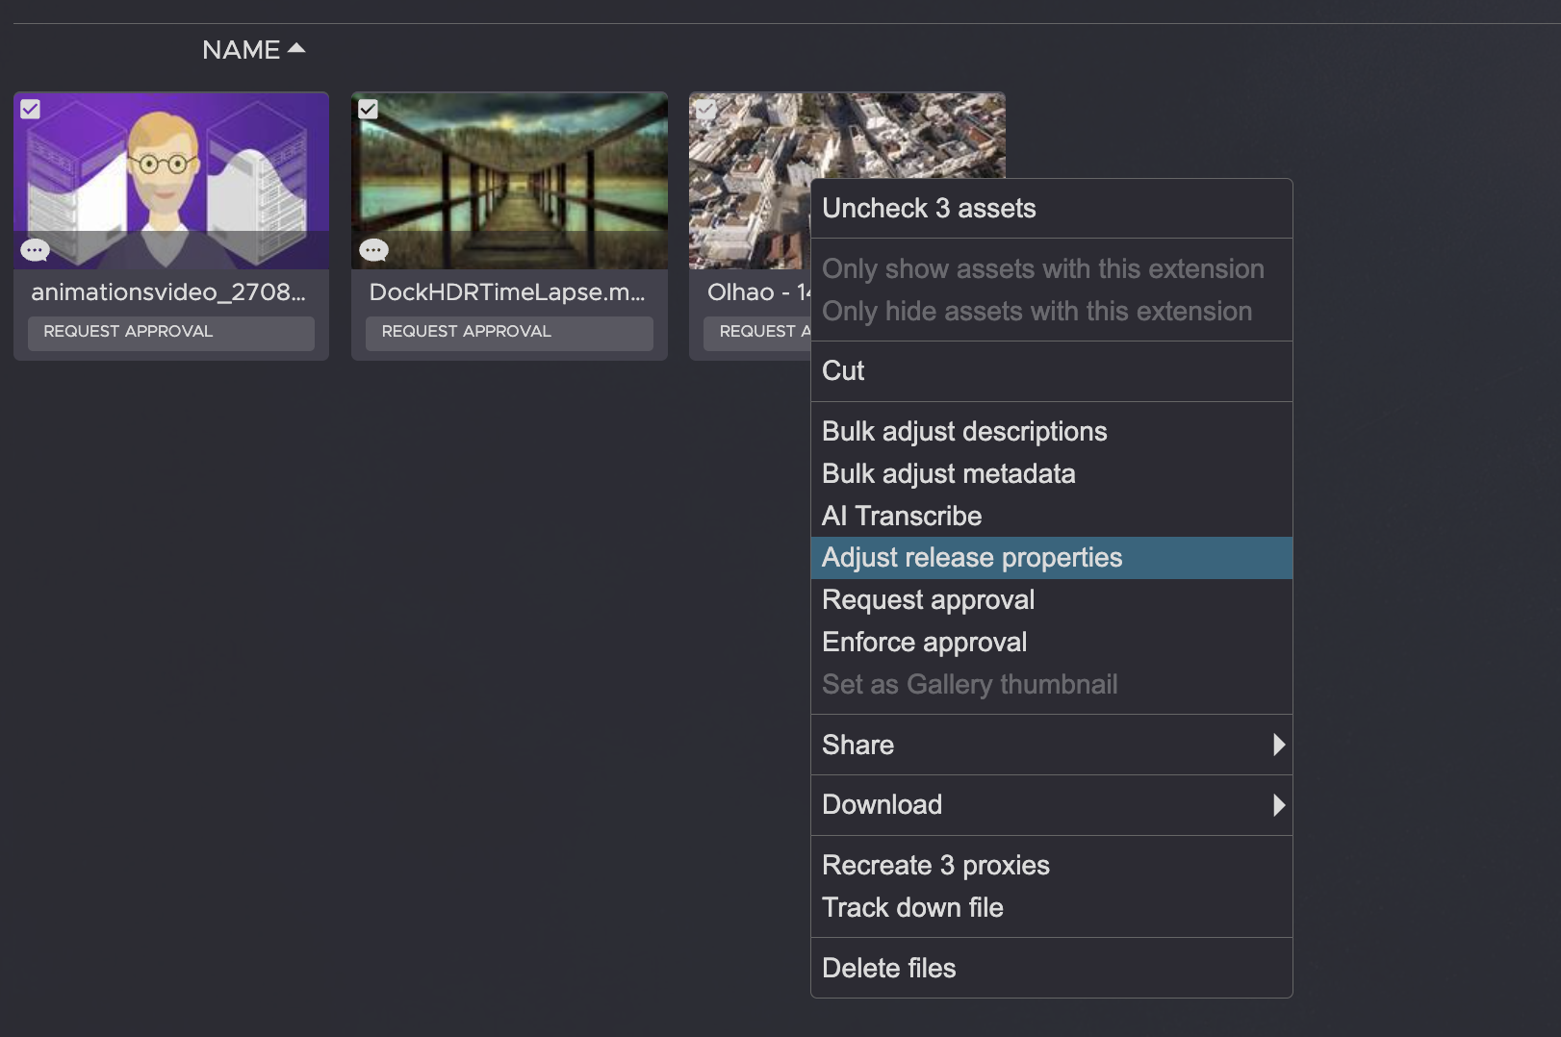Click the NAME sort arrow icon

pos(296,48)
